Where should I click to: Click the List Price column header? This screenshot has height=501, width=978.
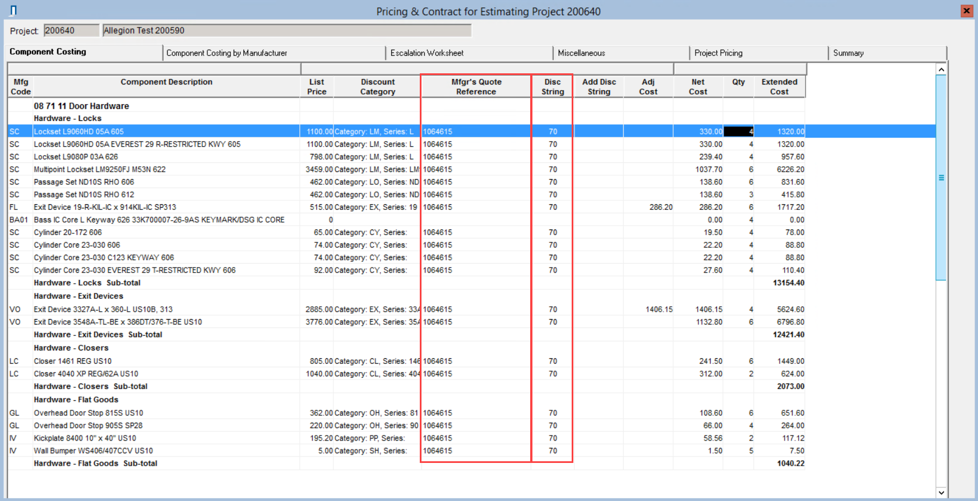pyautogui.click(x=317, y=87)
